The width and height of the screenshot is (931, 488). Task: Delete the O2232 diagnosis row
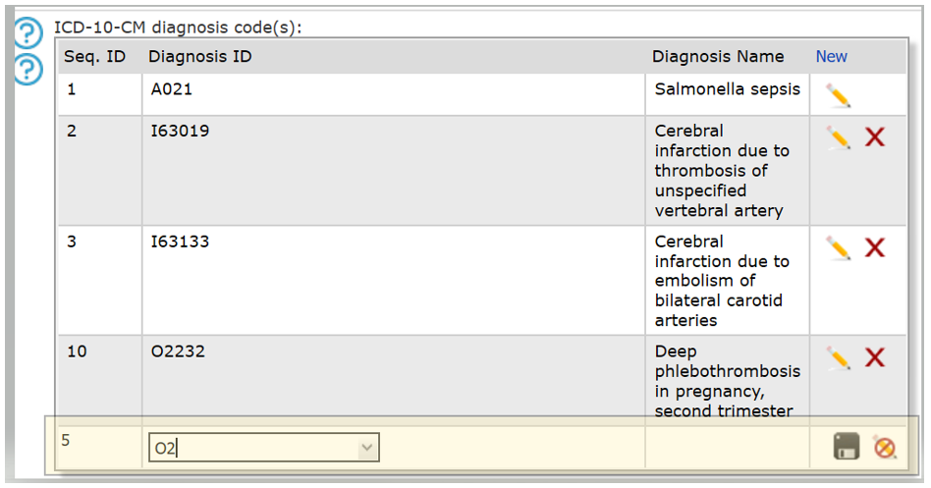pos(875,357)
